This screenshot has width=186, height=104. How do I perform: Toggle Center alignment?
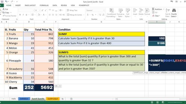pyautogui.click(x=53, y=15)
